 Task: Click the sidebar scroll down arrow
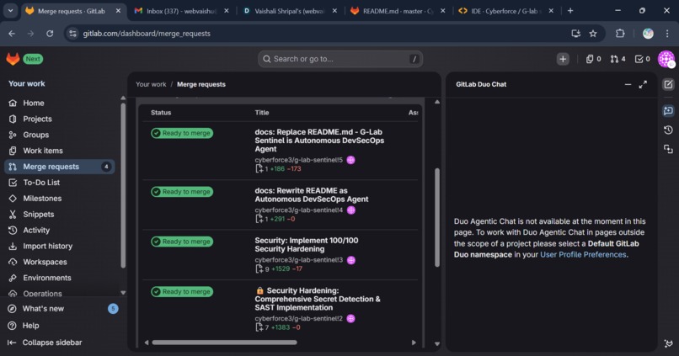[123, 293]
